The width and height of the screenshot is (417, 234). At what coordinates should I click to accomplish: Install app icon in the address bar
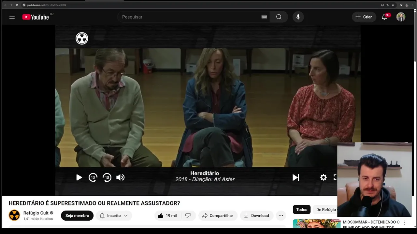click(382, 5)
